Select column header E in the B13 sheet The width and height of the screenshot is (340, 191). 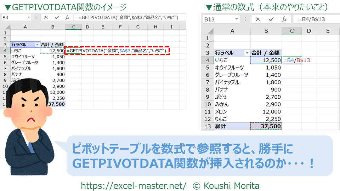coord(328,31)
